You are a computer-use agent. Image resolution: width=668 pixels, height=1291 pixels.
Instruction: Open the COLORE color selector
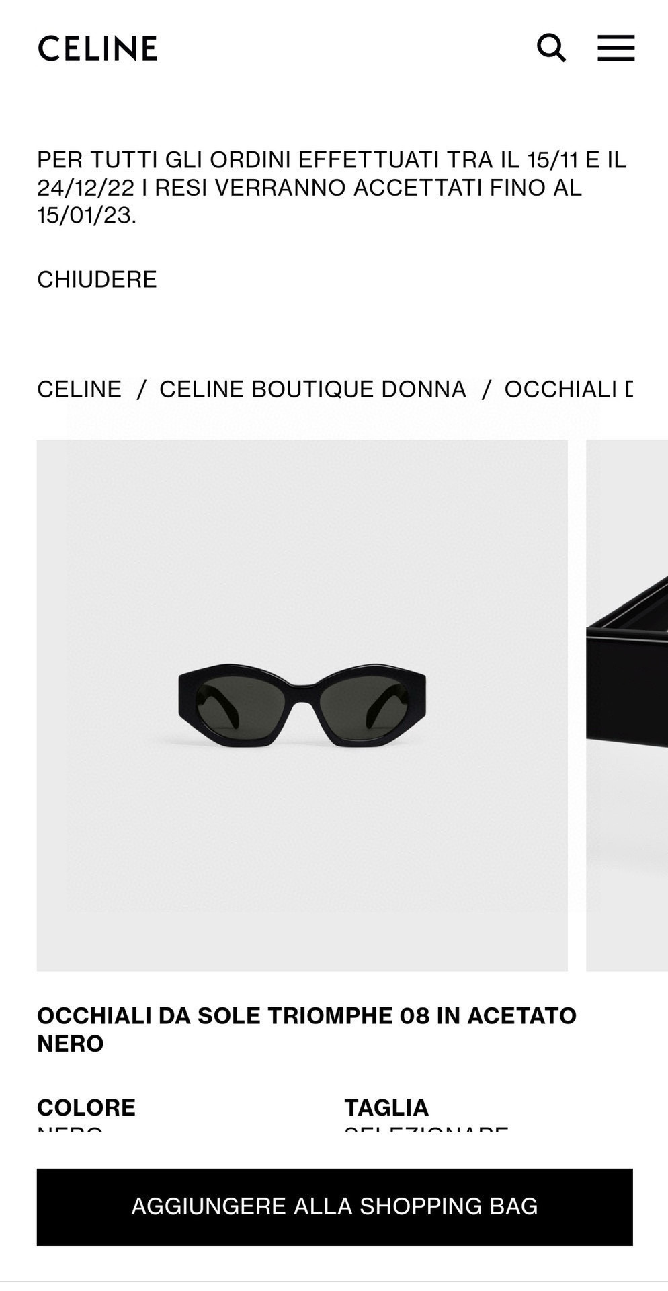pos(86,1107)
